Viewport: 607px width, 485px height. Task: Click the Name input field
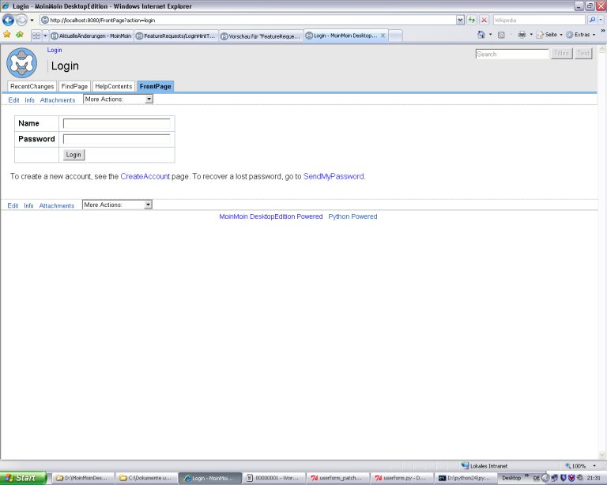coord(116,123)
